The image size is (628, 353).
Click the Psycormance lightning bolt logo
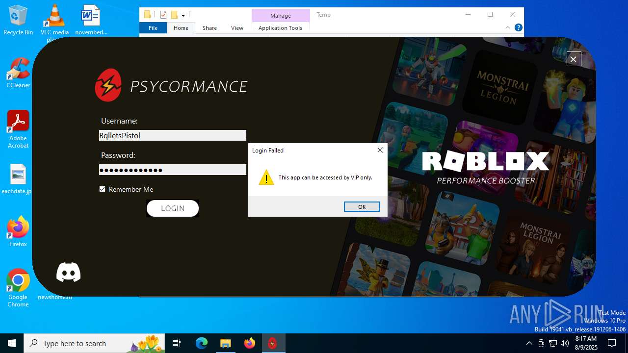tap(108, 85)
